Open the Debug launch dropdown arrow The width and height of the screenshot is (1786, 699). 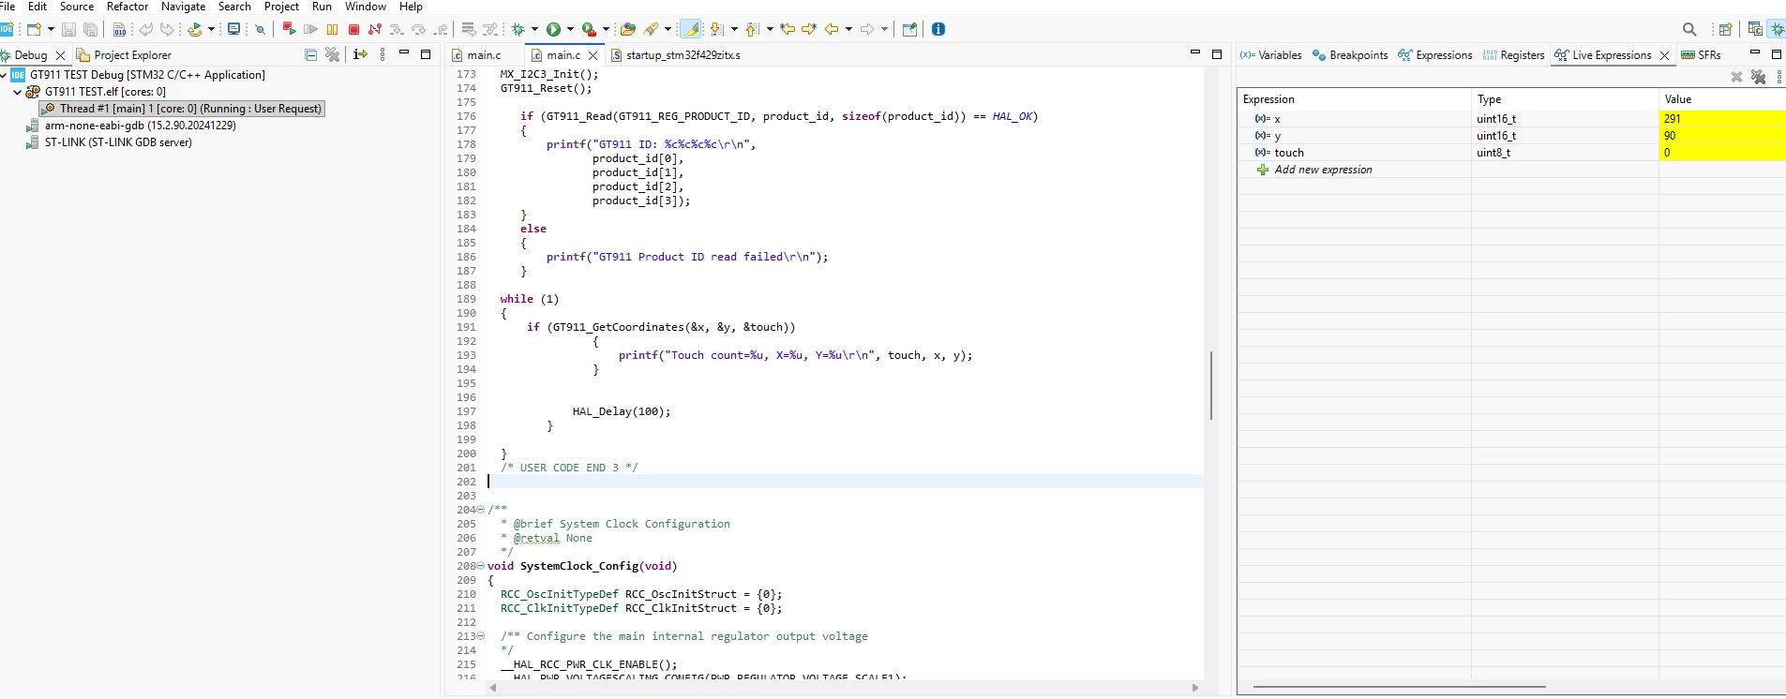coord(534,29)
